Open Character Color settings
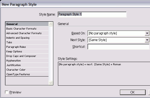Image resolution: width=150 pixels, height=98 pixels. [27, 70]
